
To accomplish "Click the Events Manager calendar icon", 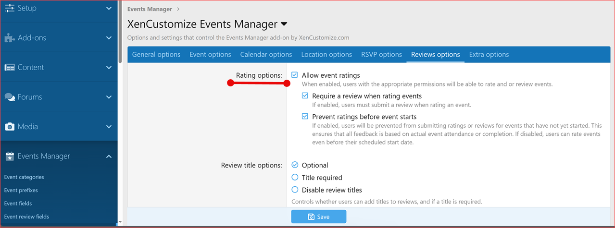I will click(x=10, y=156).
